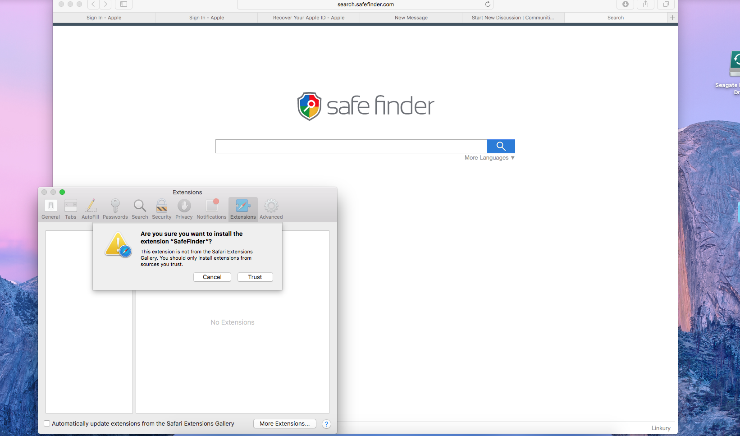Go forward in Safari history
The width and height of the screenshot is (740, 436).
(x=105, y=5)
